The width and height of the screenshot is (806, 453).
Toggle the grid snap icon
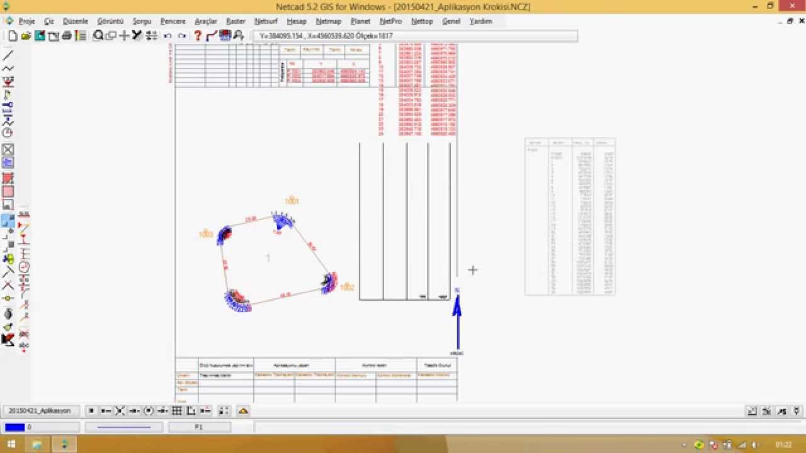pos(177,411)
